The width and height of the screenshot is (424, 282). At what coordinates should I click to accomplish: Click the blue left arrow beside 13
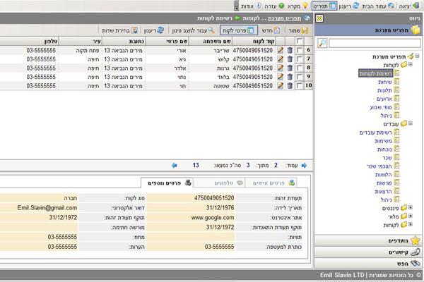click(175, 166)
